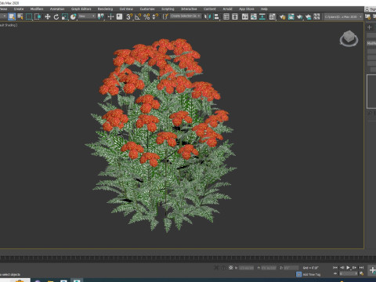Screen dimensions: 376x282
Task: Click Edit Named Selection Sets icon
Action: (x=165, y=16)
